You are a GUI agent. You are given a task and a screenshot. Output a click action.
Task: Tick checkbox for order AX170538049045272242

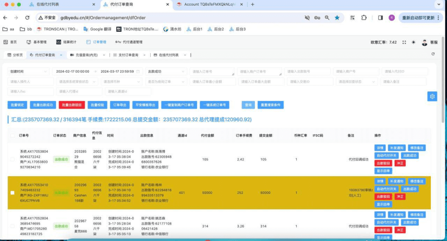click(12, 160)
